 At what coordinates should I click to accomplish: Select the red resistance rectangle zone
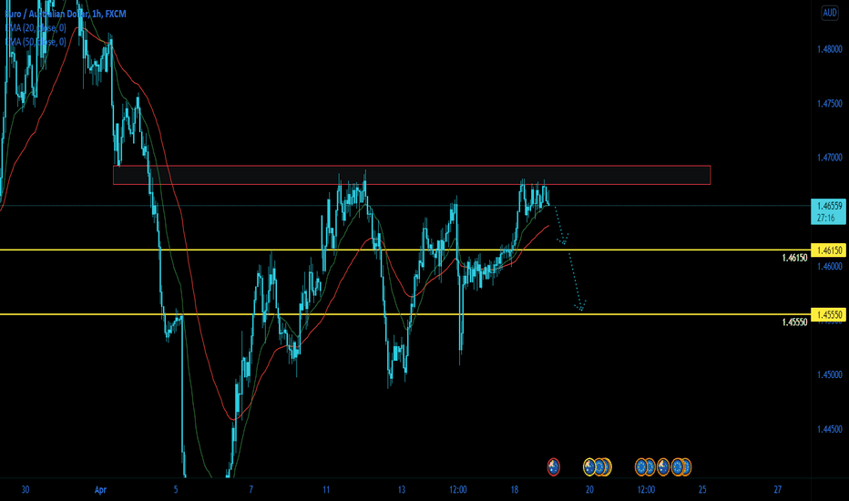pos(412,175)
